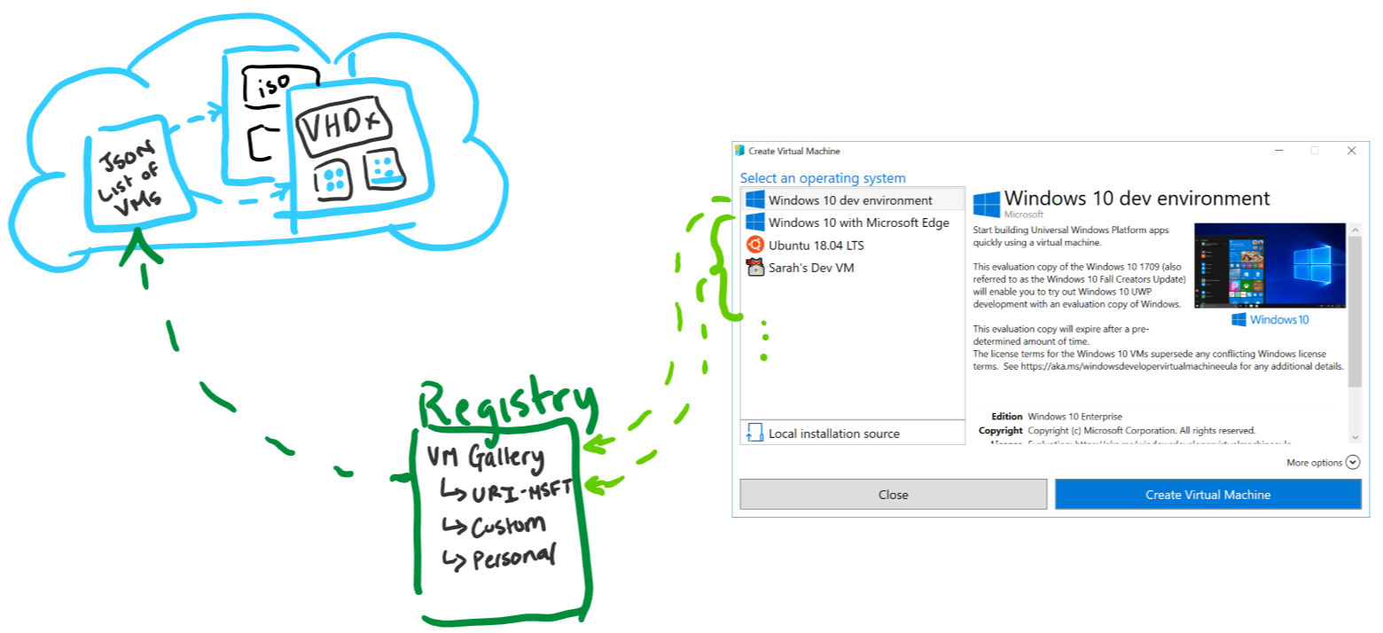This screenshot has height=633, width=1383.
Task: Click the Close button
Action: [893, 495]
